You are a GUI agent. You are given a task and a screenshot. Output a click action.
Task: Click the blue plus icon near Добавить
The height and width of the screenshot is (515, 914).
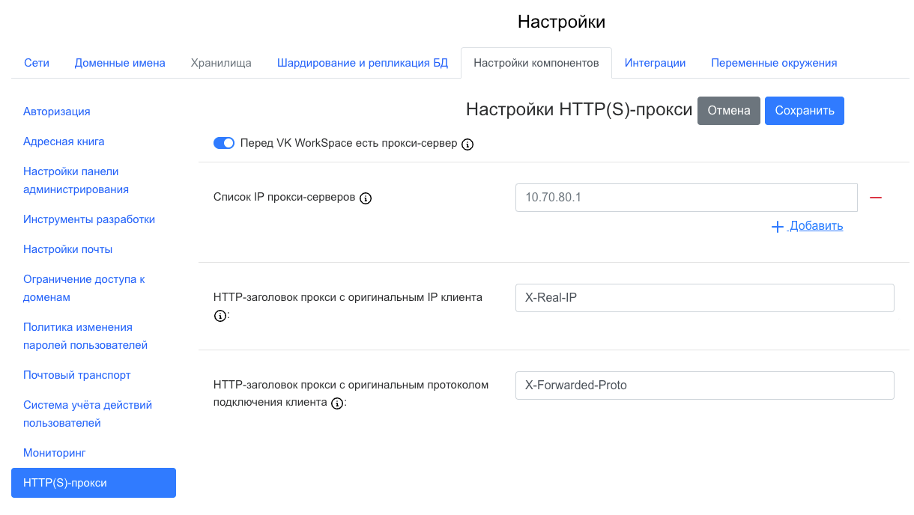(777, 227)
